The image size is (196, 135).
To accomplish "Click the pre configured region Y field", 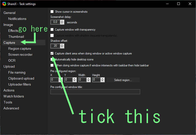I will [x=69, y=80].
